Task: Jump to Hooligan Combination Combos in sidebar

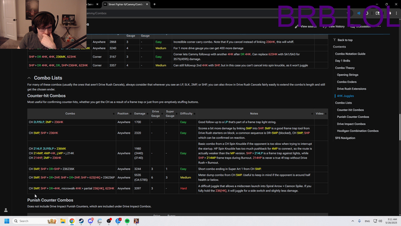Action: [358, 131]
